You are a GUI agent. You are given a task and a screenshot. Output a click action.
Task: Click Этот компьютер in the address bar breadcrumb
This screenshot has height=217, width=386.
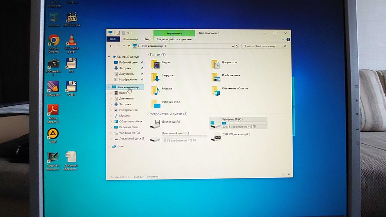pos(152,46)
